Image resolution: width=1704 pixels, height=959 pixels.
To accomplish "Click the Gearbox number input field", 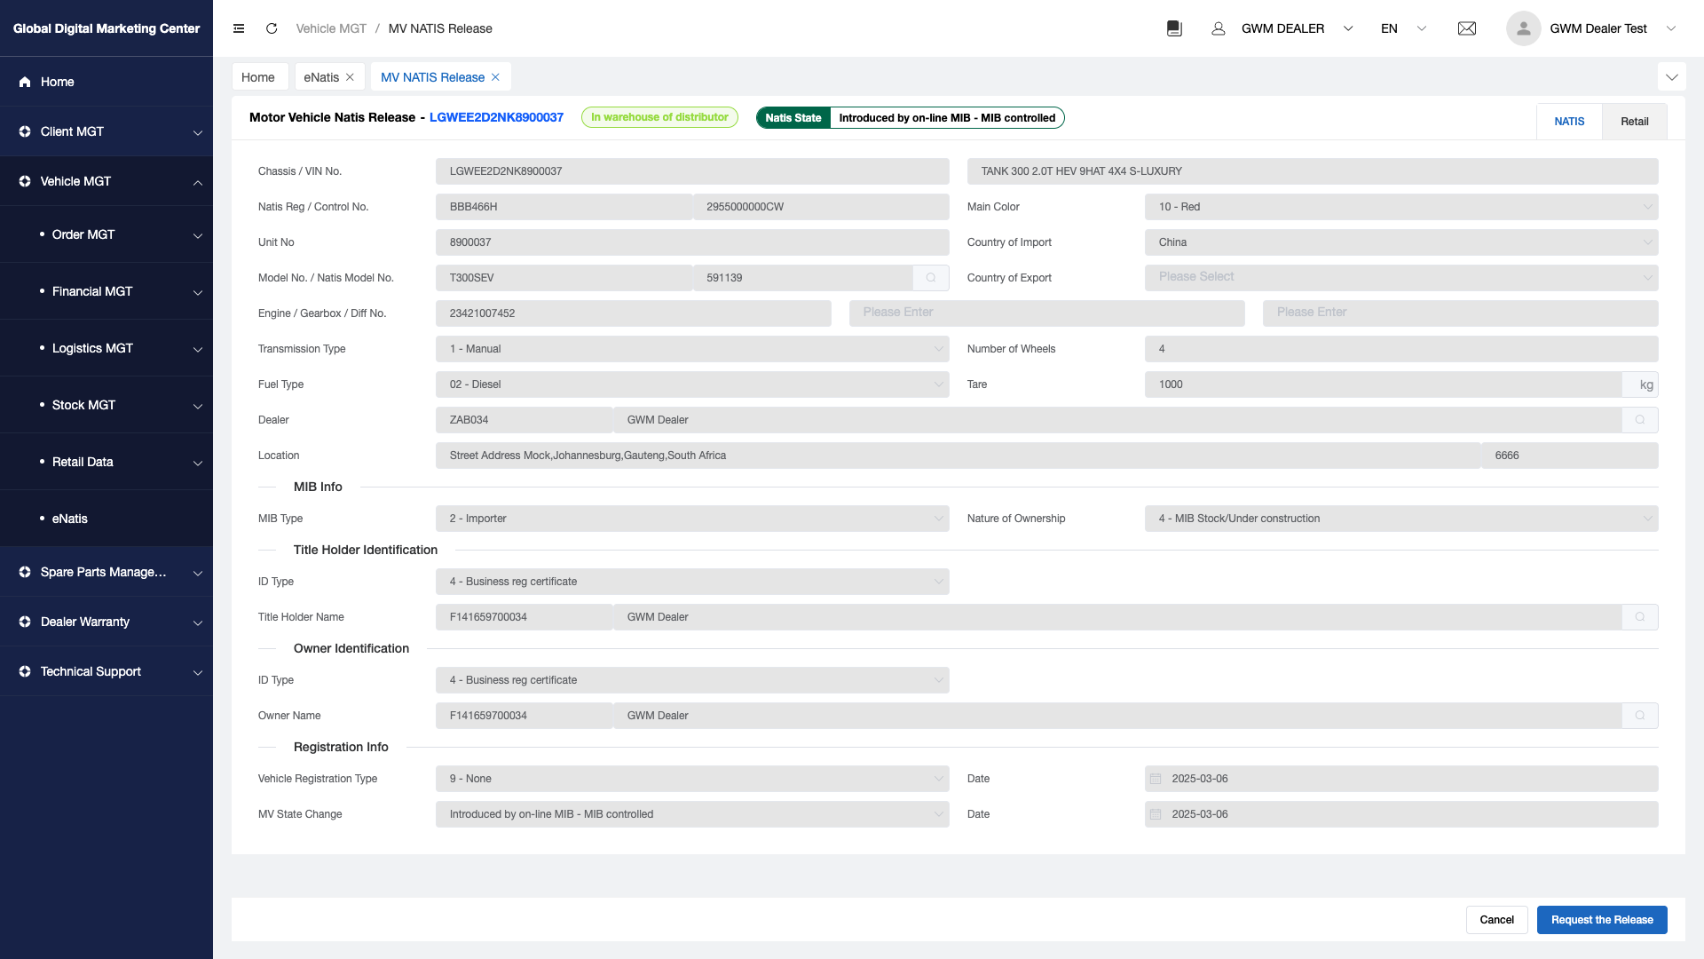I will point(1046,313).
